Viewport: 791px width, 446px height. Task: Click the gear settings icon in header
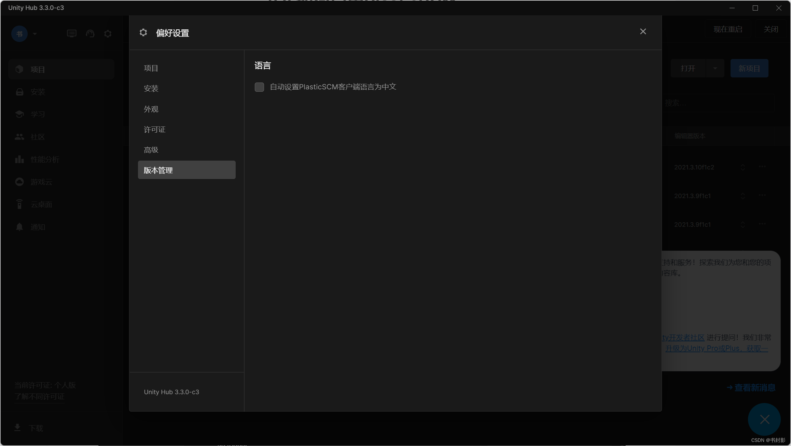point(108,34)
